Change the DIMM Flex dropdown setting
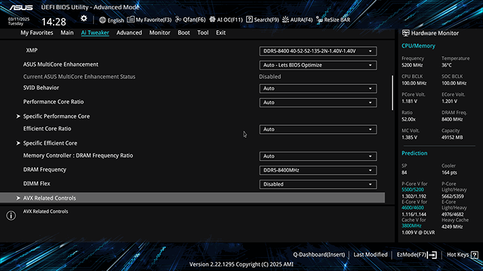 [x=318, y=184]
